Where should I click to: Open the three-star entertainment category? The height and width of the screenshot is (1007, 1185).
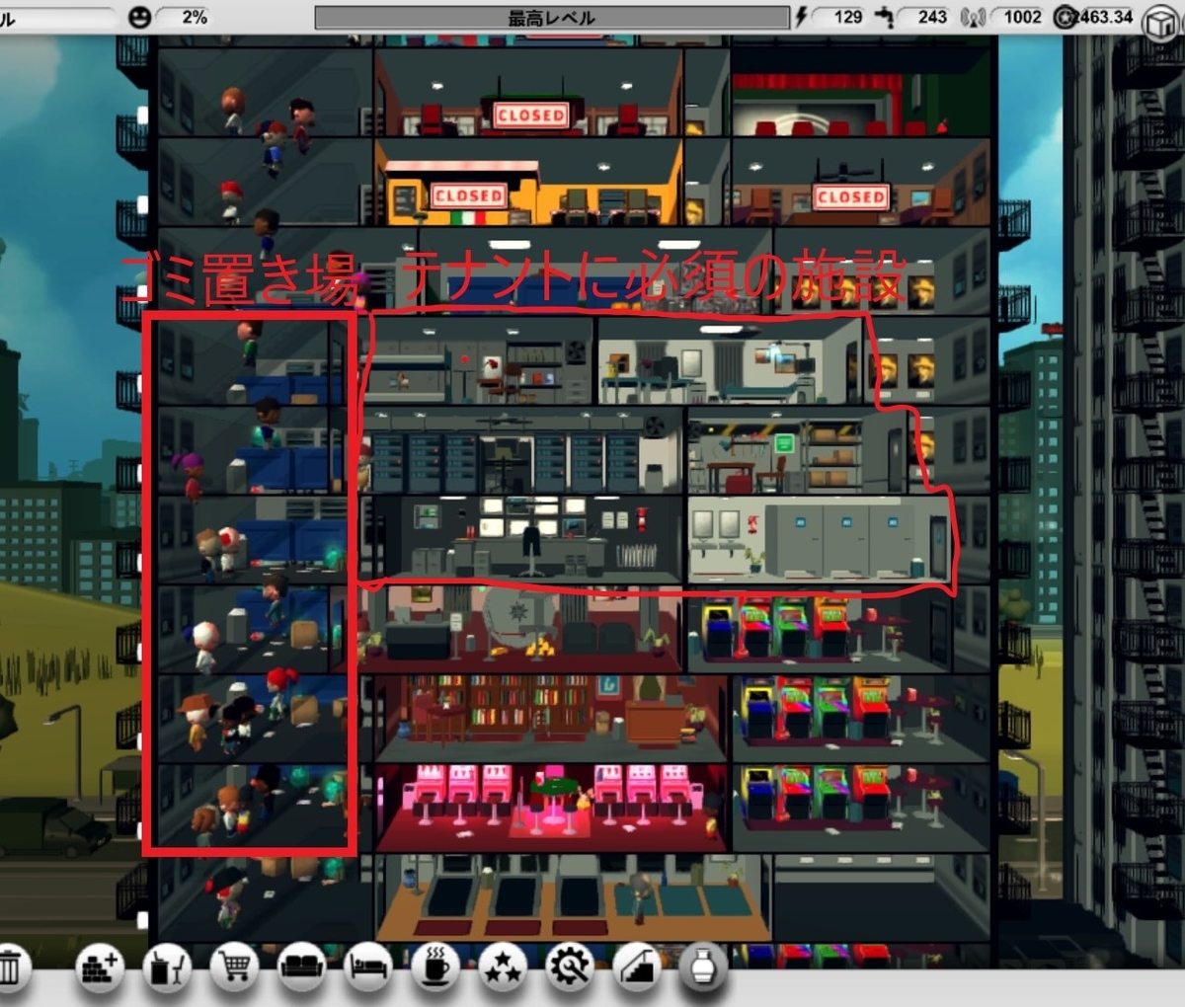[503, 968]
